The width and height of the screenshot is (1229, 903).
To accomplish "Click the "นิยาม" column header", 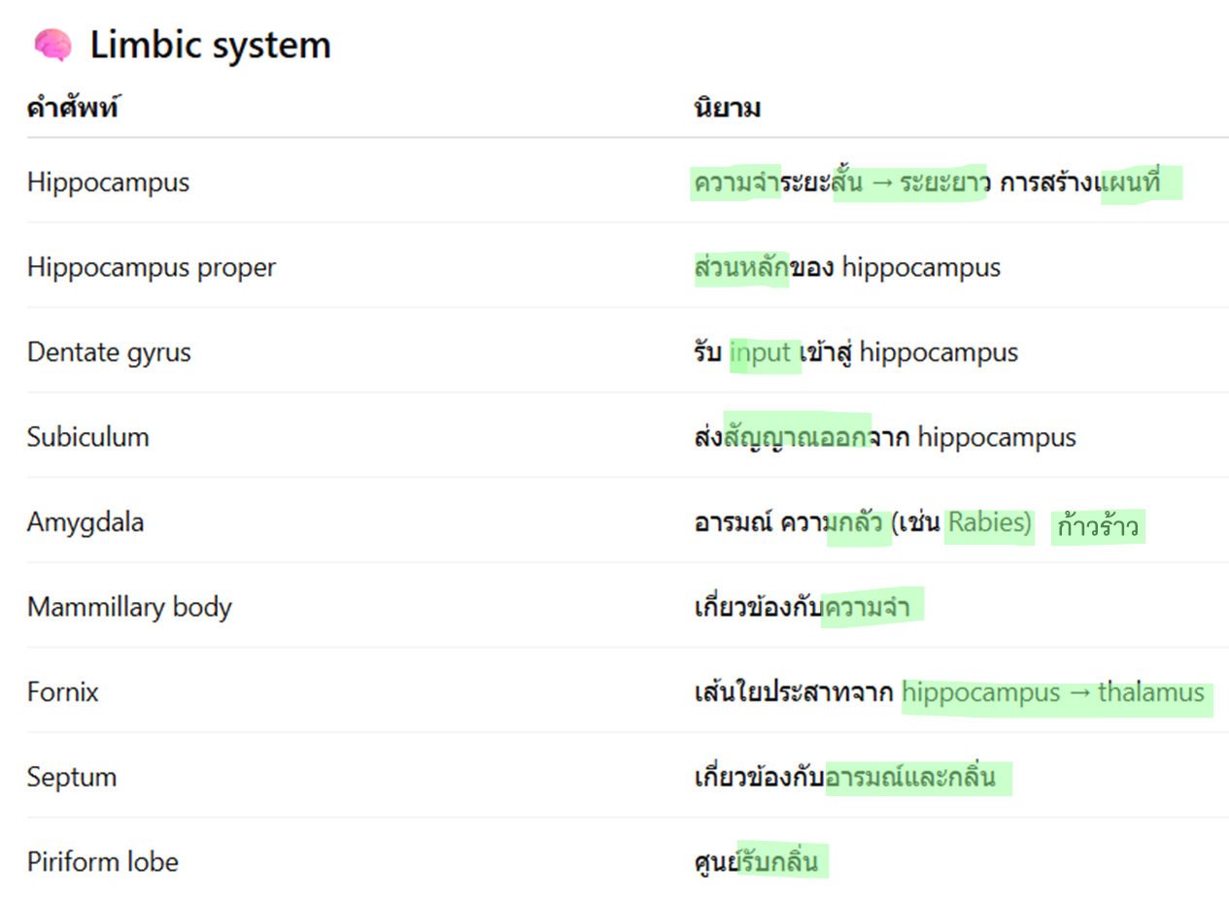I will click(x=727, y=108).
